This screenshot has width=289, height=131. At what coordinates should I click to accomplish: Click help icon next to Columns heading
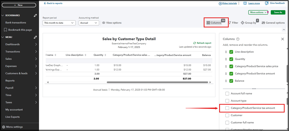238,39
